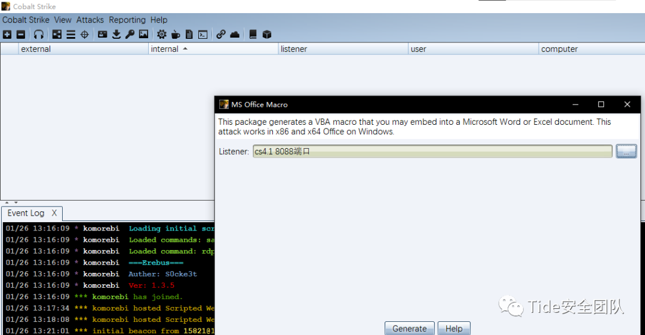645x335 pixels.
Task: Switch to session table view icon
Action: 70,35
